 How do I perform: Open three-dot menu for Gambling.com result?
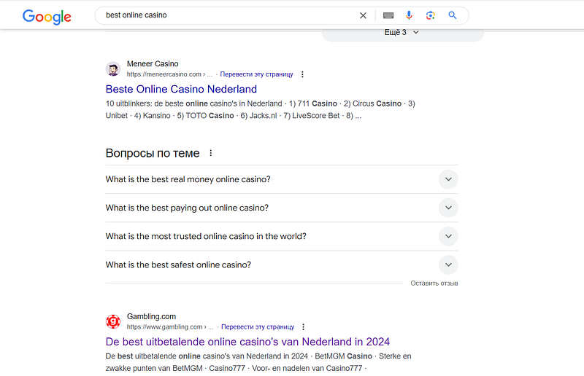pyautogui.click(x=304, y=327)
